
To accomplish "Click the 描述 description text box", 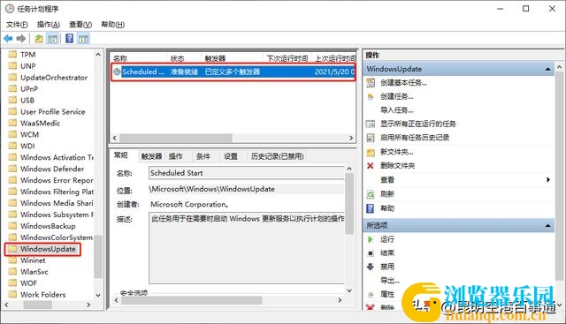I will (247, 248).
